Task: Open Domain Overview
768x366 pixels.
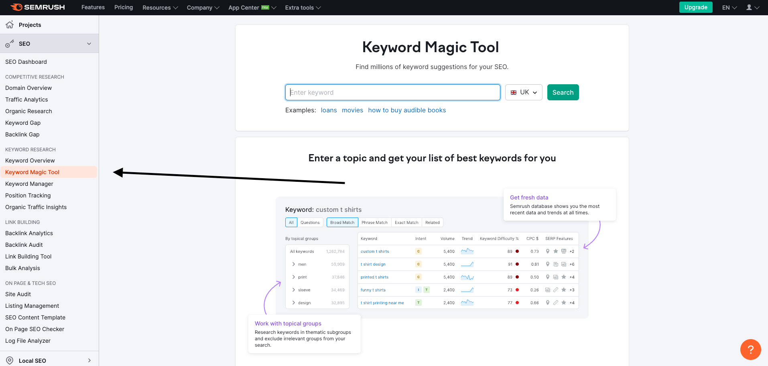Action: pyautogui.click(x=28, y=88)
